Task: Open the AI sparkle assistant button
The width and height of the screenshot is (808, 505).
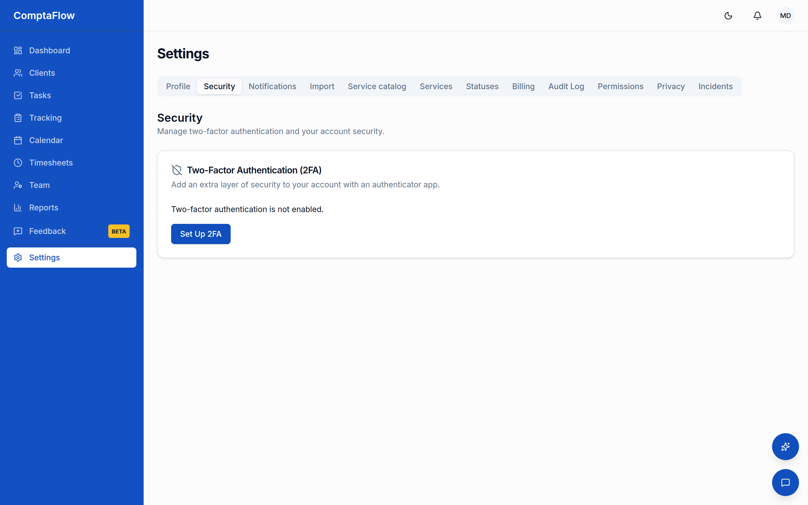Action: (785, 447)
